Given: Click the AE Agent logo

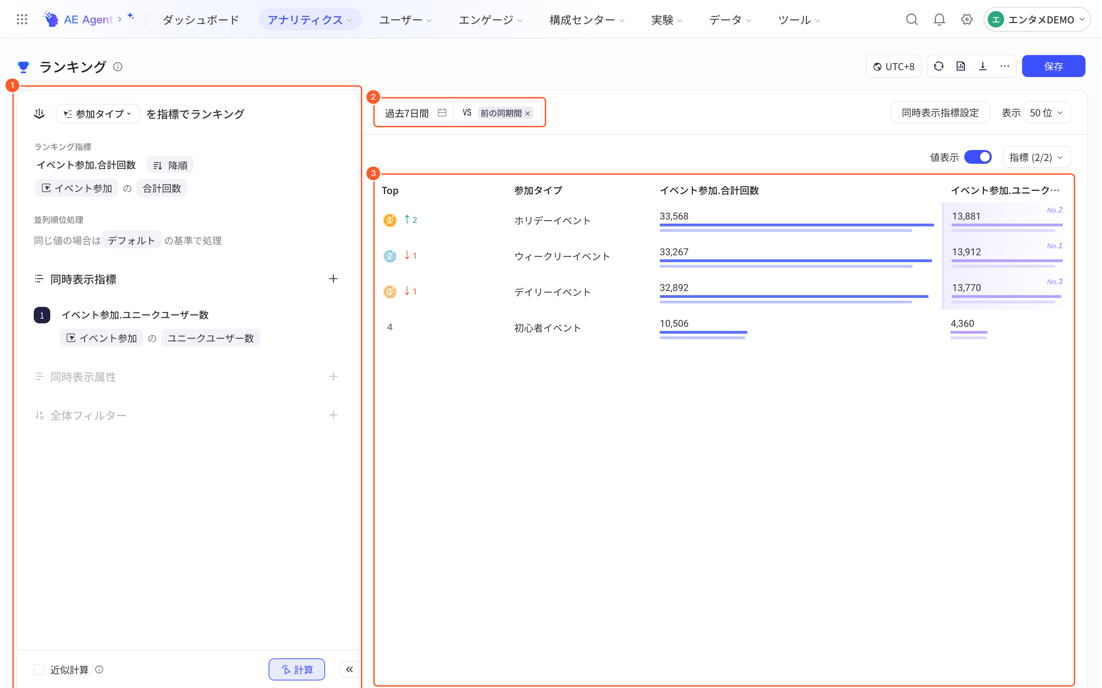Looking at the screenshot, I should 78,20.
